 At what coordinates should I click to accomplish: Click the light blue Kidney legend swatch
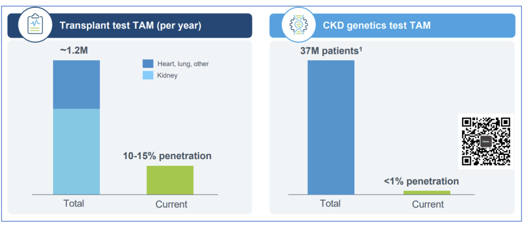[148, 76]
